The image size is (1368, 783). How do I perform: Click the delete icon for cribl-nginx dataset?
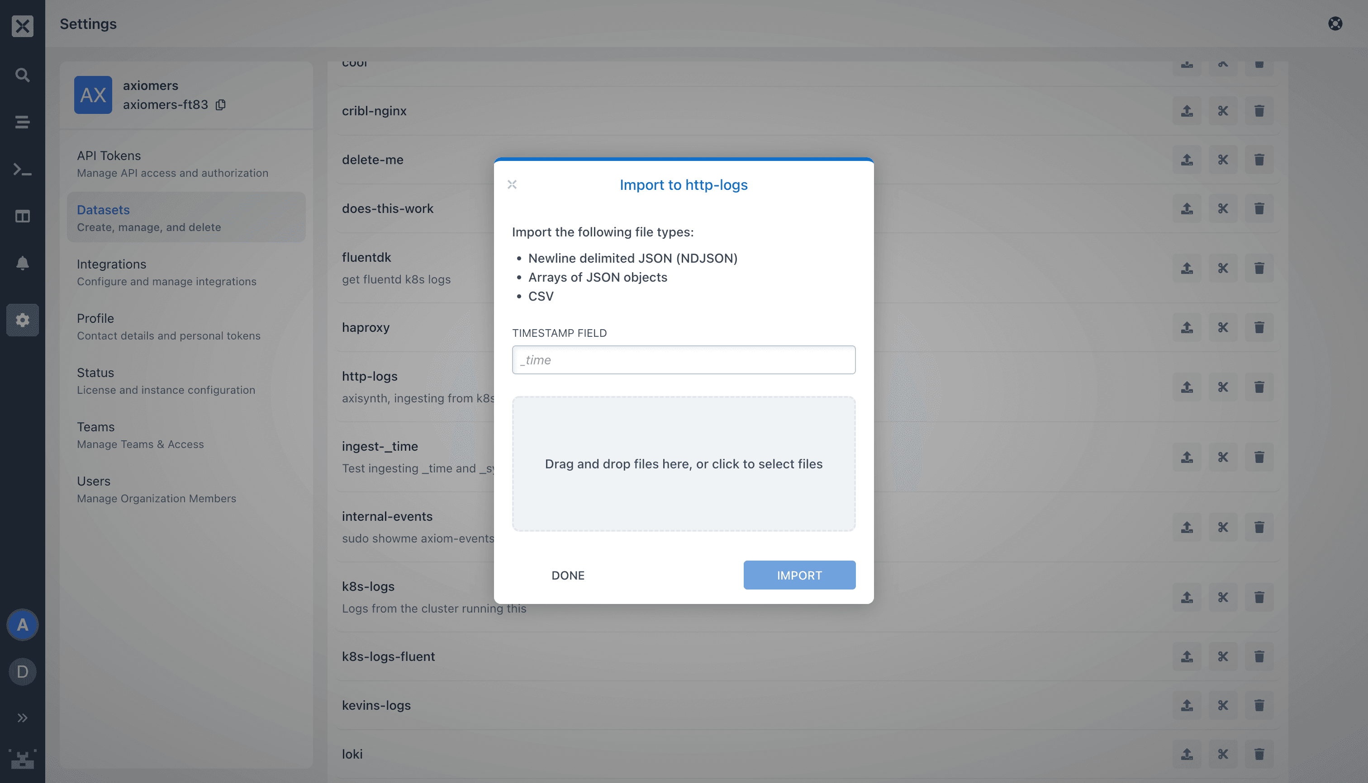[x=1259, y=111]
